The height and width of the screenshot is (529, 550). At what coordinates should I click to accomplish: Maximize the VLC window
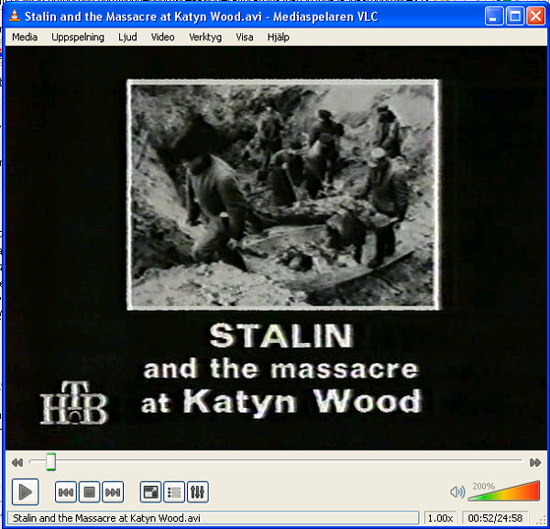tap(515, 17)
